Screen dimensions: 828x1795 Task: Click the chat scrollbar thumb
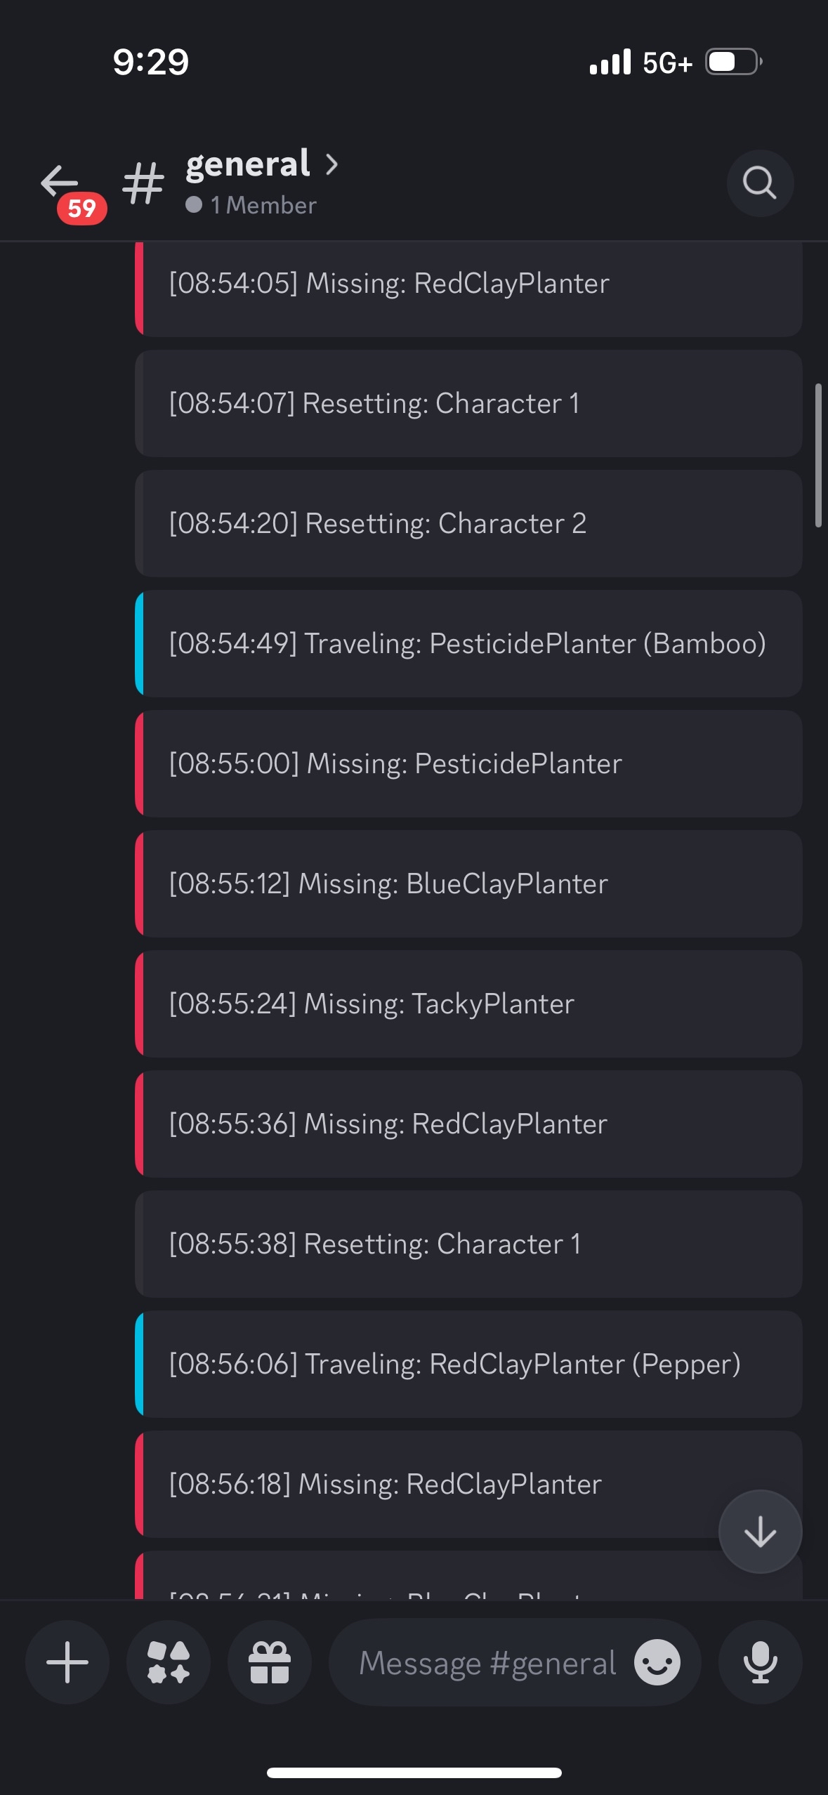pos(818,455)
